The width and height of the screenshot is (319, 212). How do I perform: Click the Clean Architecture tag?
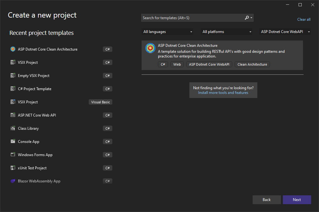click(x=252, y=64)
